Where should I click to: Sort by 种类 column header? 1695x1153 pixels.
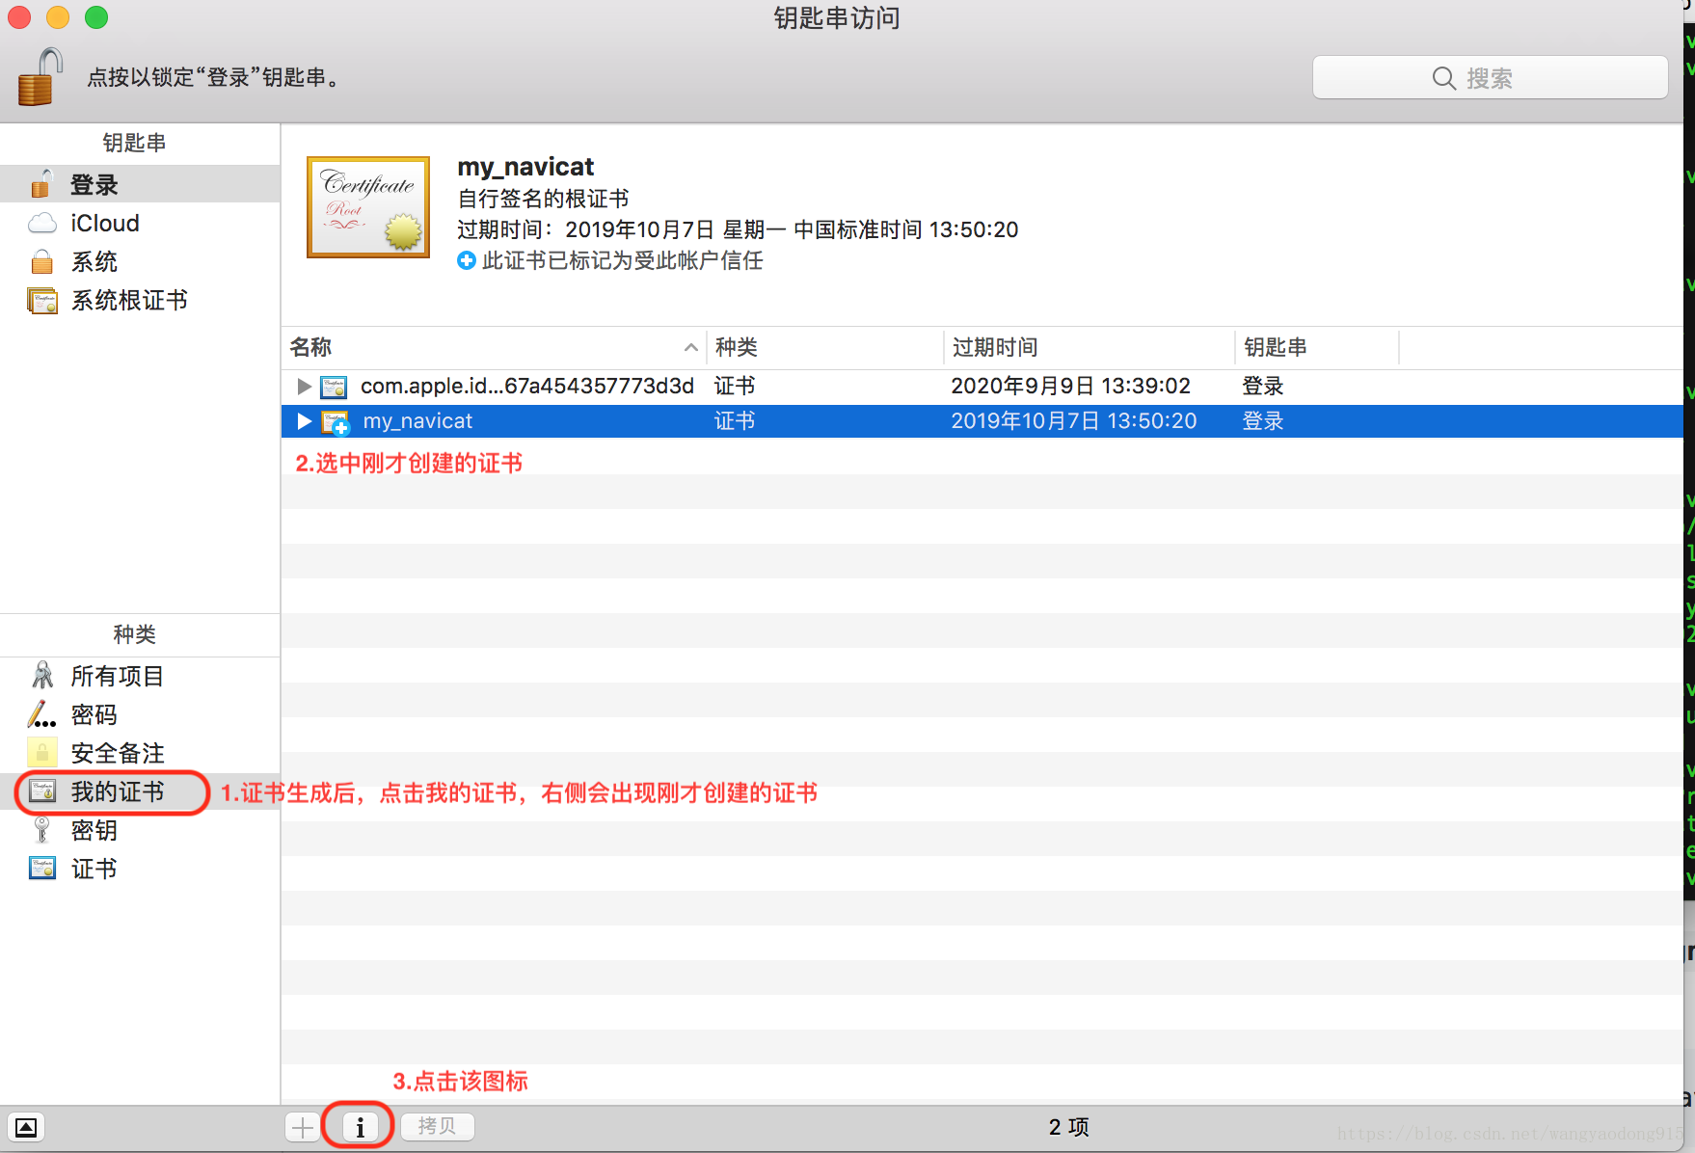tap(825, 347)
